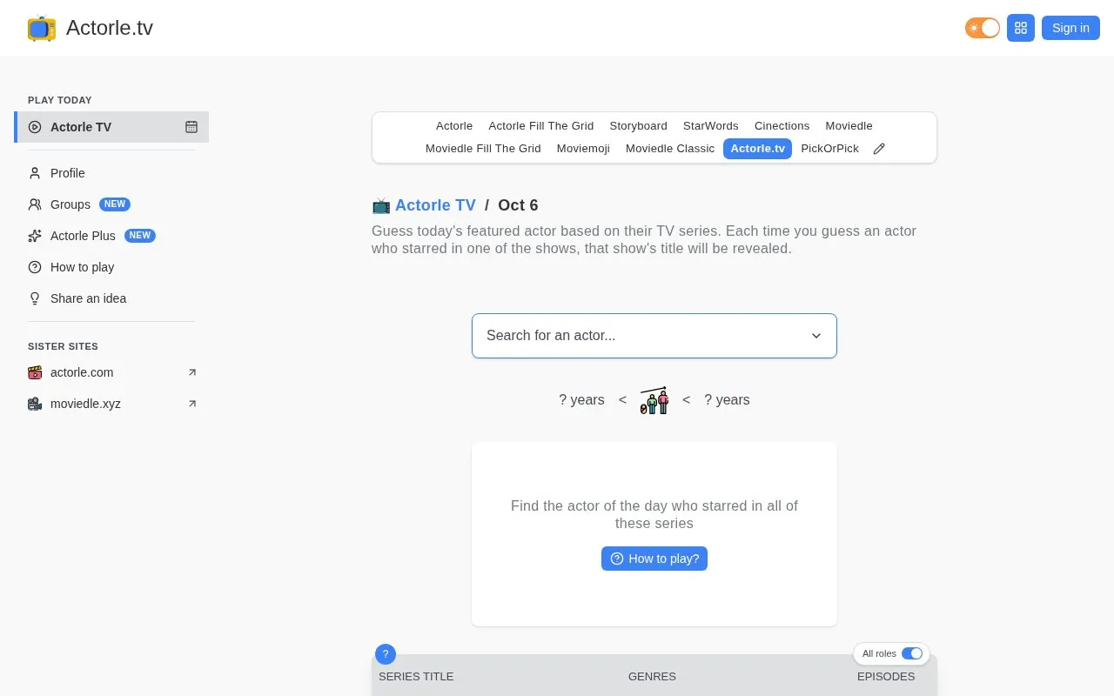Screen dimensions: 1114x696
Task: Open How to play in the sidebar
Action: pos(111,267)
